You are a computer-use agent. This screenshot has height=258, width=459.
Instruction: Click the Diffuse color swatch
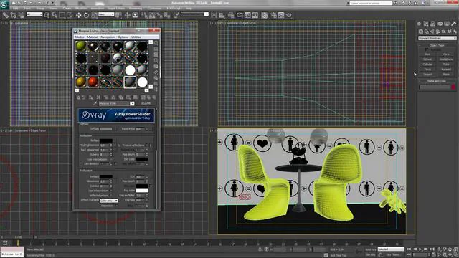pos(106,129)
